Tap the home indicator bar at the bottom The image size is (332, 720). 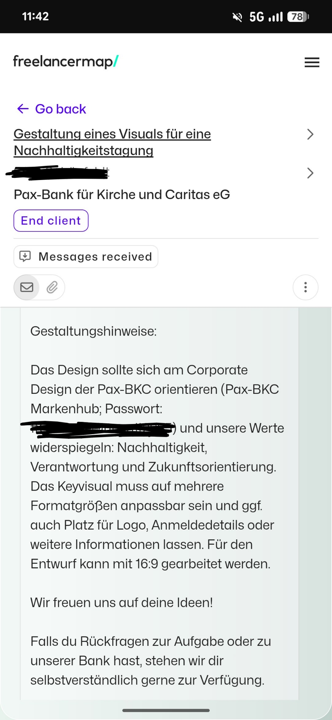(x=166, y=710)
